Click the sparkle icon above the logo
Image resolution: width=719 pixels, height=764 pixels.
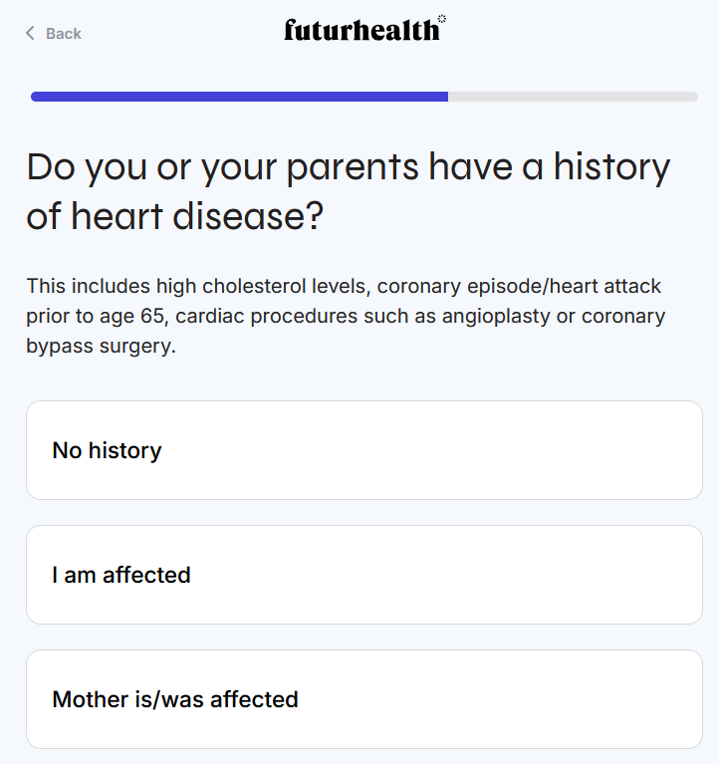442,18
